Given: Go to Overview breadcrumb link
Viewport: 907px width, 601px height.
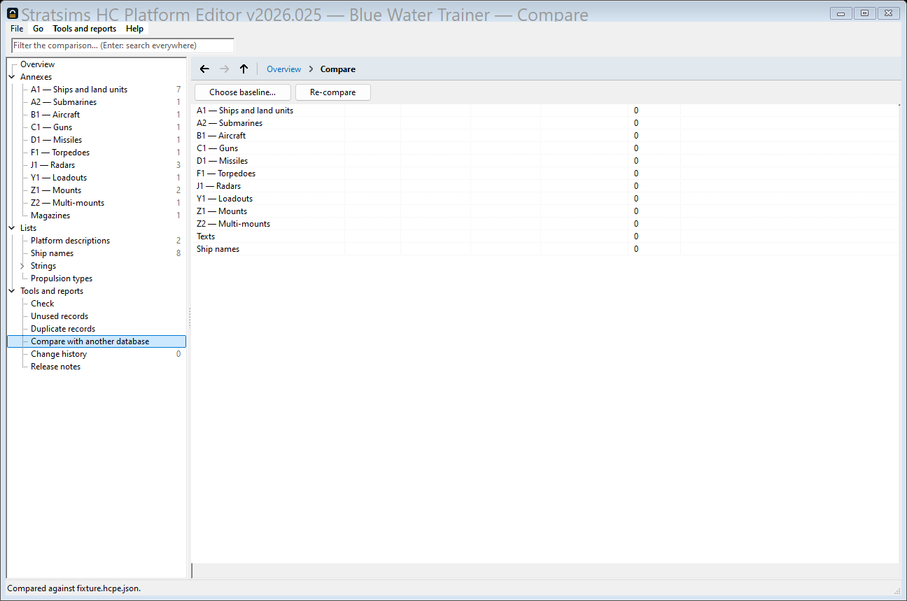Looking at the screenshot, I should pyautogui.click(x=284, y=69).
